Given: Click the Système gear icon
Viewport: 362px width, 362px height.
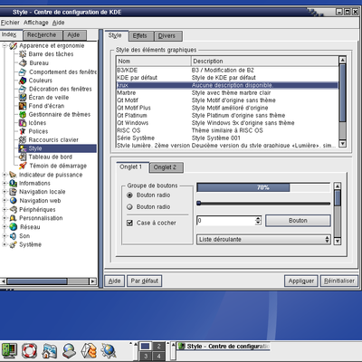Looking at the screenshot, I should coord(13,244).
